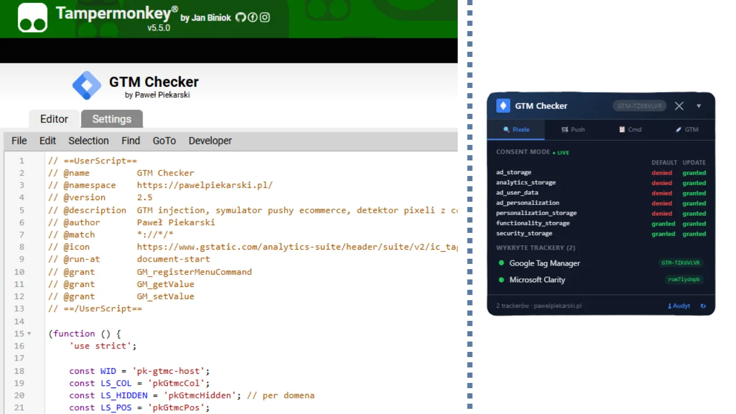The height and width of the screenshot is (414, 736).
Task: Click the version value 2.5
Action: [x=145, y=197]
